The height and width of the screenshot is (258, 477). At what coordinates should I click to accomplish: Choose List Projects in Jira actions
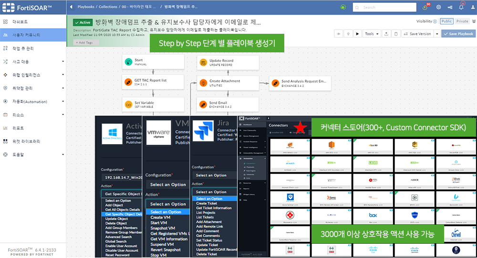pyautogui.click(x=206, y=212)
